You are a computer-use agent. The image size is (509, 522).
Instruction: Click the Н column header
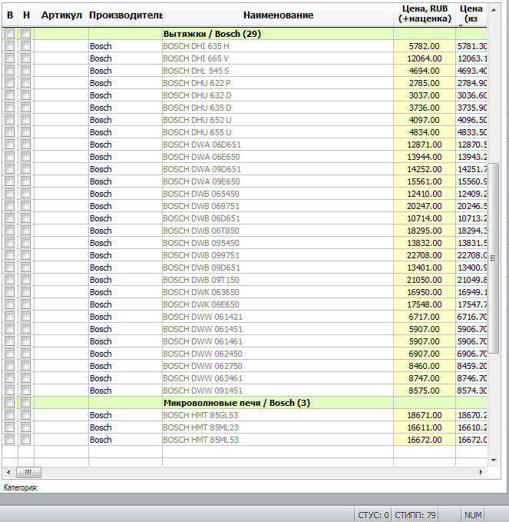26,15
